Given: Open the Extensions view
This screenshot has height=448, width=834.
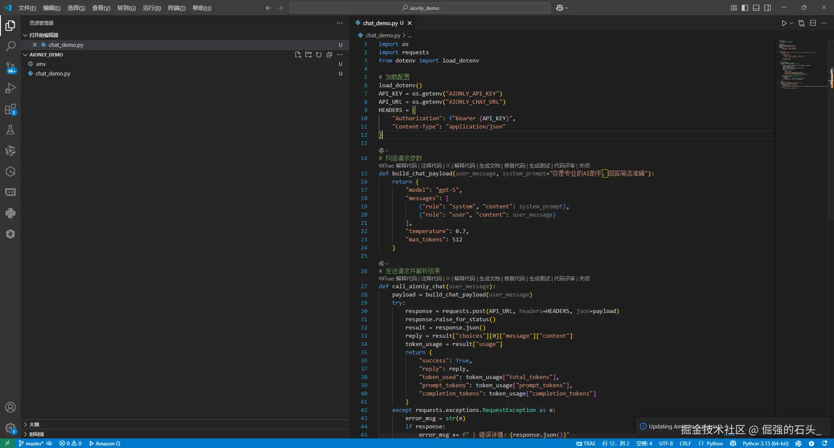Looking at the screenshot, I should [10, 109].
